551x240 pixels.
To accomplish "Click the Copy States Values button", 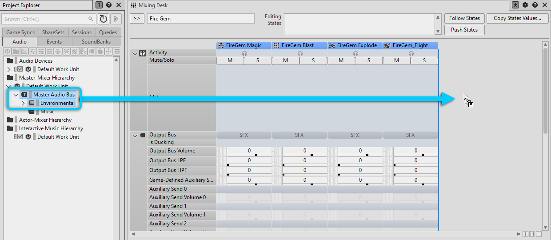I will click(517, 18).
